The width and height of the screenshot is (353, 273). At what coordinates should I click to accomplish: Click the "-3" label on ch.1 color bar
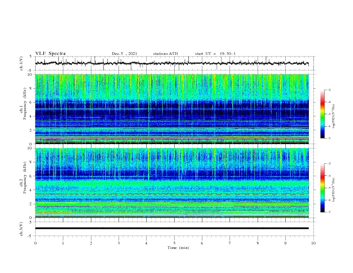(x=328, y=90)
